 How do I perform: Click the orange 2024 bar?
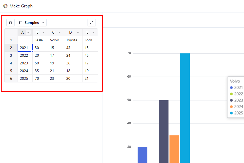click(x=174, y=149)
